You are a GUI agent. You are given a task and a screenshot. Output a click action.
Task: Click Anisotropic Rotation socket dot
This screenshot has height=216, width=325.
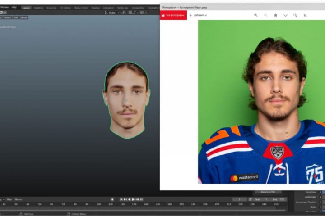[x=320, y=202]
